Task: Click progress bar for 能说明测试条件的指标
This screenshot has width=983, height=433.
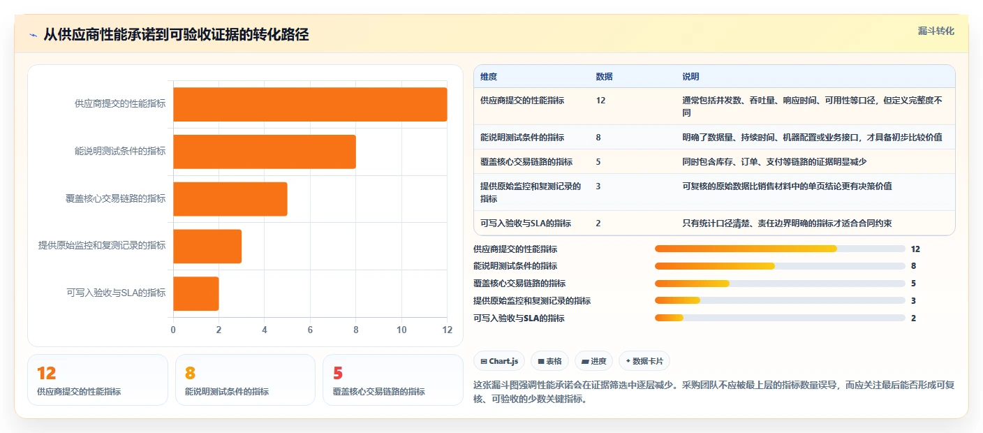Action: [780, 266]
